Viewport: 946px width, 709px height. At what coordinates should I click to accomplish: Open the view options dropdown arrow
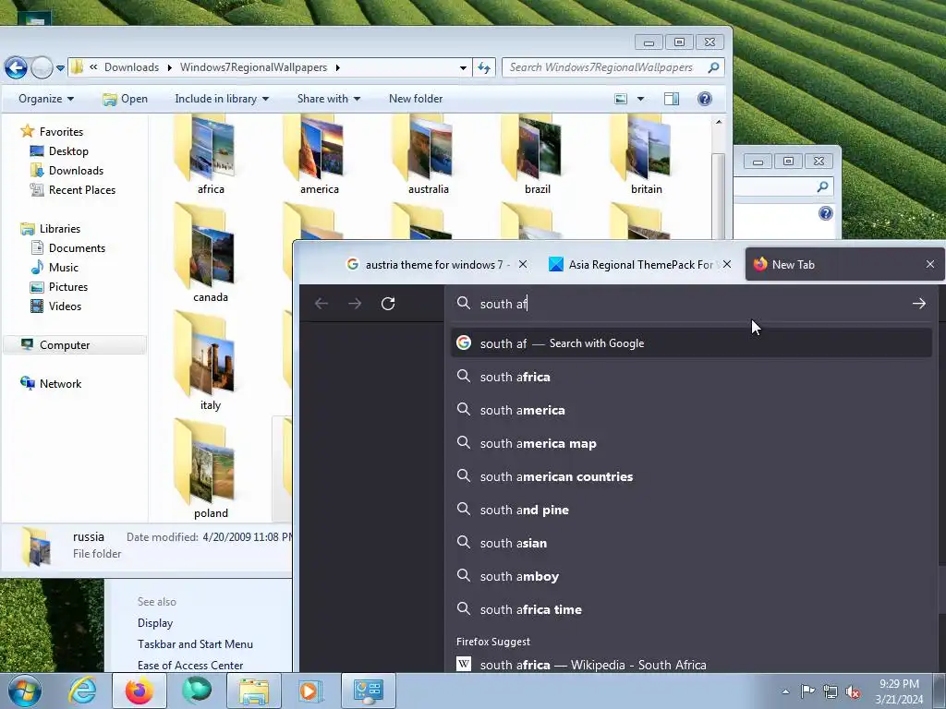tap(641, 99)
